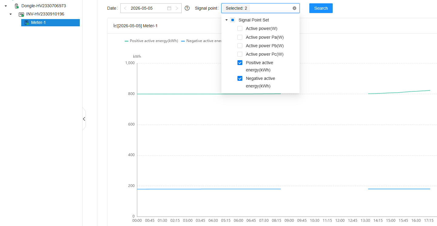
Task: Clear selected signal points with X icon
Action: point(294,8)
